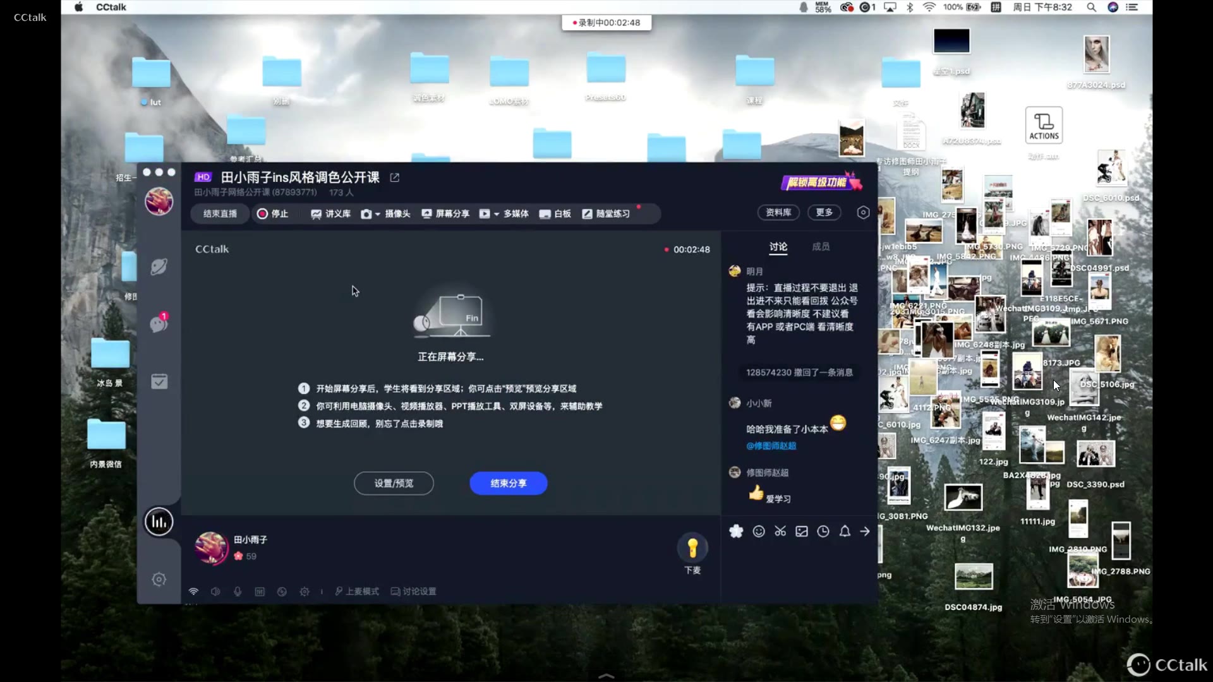Click the planet discover icon in sidebar

159,266
